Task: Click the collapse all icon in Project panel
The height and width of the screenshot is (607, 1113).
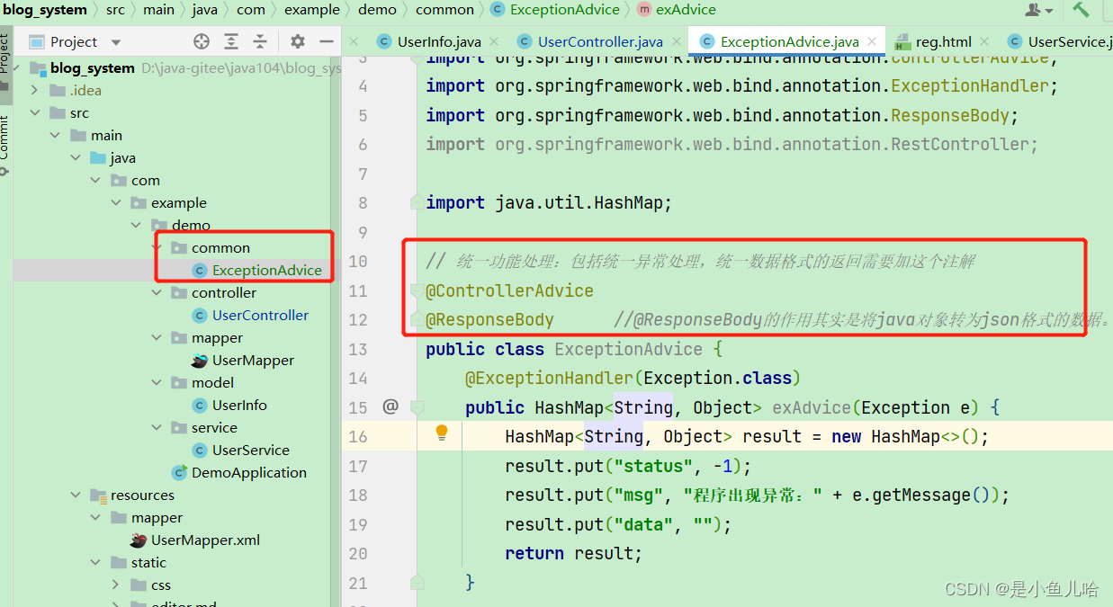Action: tap(260, 41)
